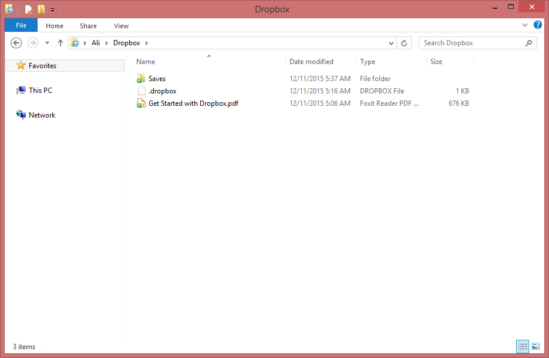Click the Favorites star icon
This screenshot has width=549, height=358.
pyautogui.click(x=21, y=65)
